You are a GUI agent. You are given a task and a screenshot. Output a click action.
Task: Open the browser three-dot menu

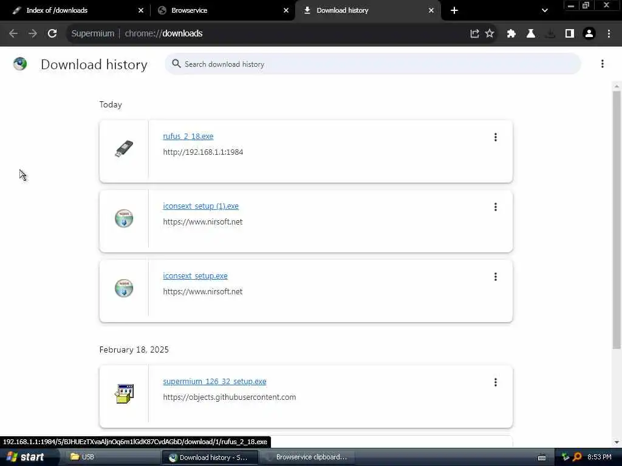point(609,34)
